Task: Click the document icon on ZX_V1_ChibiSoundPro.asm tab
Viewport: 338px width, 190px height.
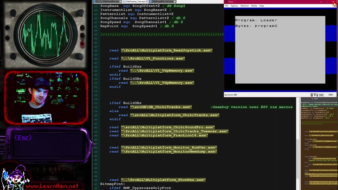Action: (x=94, y=1)
